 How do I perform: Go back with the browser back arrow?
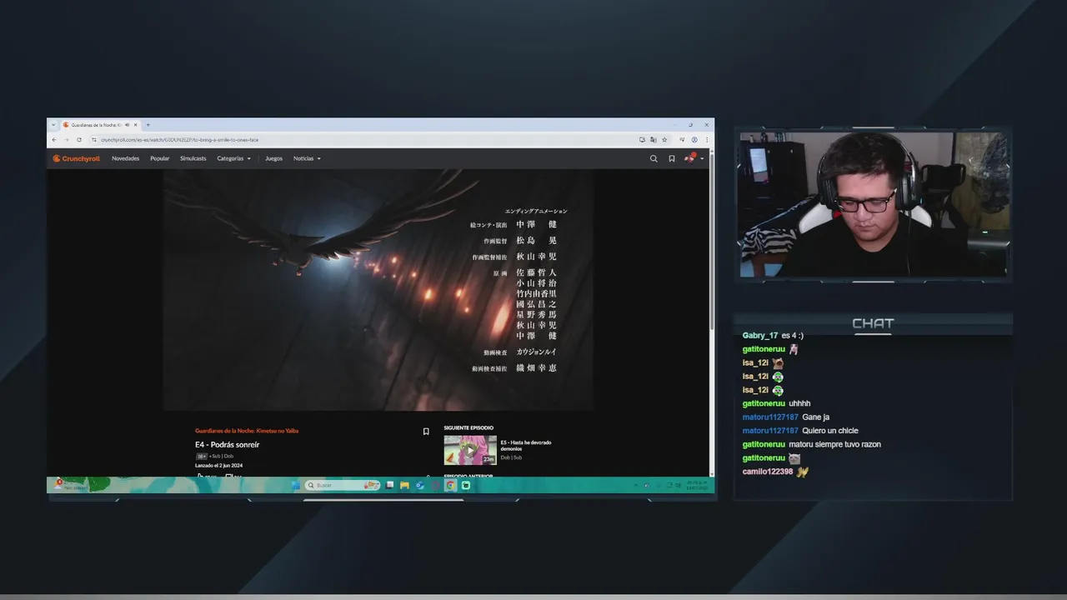point(54,140)
